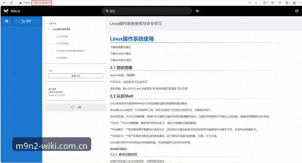
Task: Click the 2.2 认识Shell heading
Action: pos(122,96)
